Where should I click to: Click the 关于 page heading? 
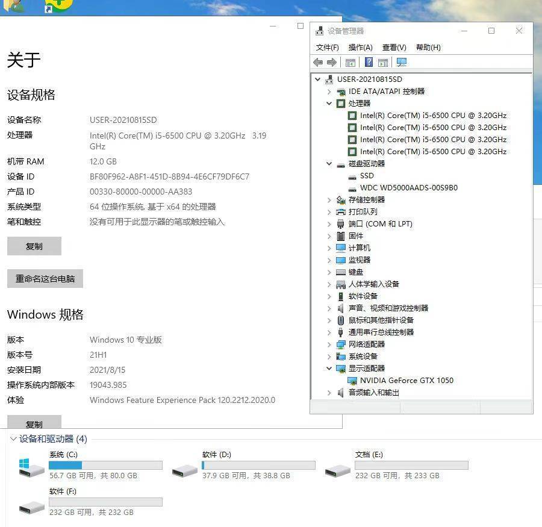click(24, 60)
